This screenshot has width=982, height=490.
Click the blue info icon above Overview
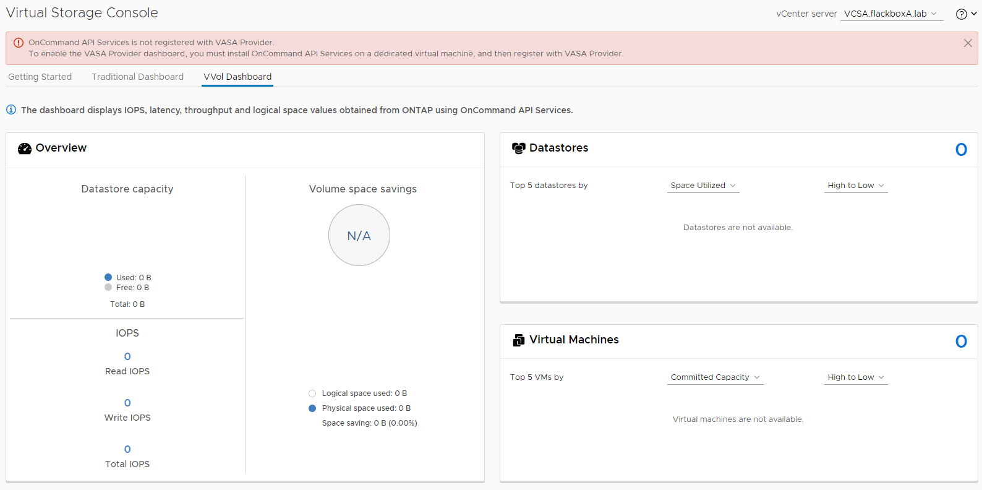11,110
